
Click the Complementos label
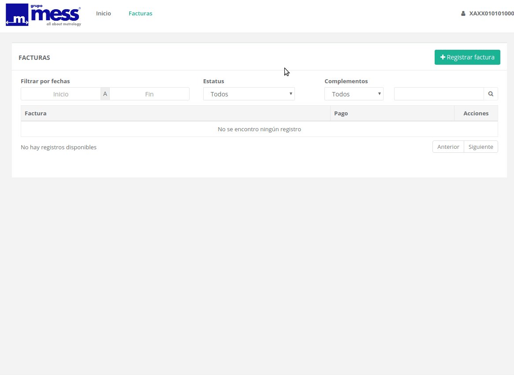tap(346, 81)
